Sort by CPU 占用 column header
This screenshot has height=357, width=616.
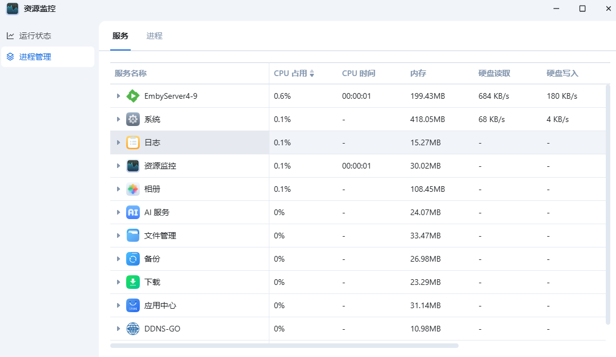290,73
